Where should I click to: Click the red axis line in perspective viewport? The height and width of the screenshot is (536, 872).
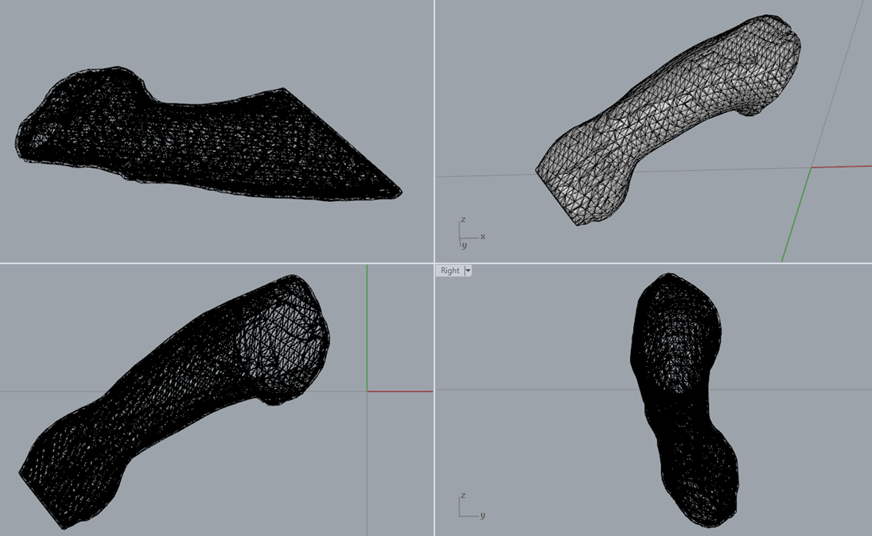click(x=842, y=167)
